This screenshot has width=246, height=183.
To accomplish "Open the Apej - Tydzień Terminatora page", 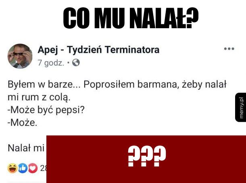I will [98, 50].
